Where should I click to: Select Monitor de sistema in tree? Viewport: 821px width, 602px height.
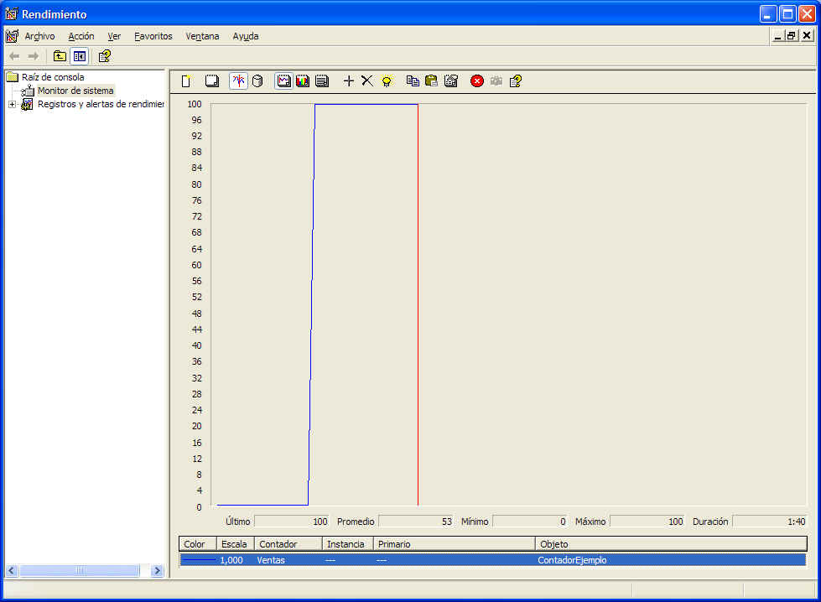[x=75, y=91]
